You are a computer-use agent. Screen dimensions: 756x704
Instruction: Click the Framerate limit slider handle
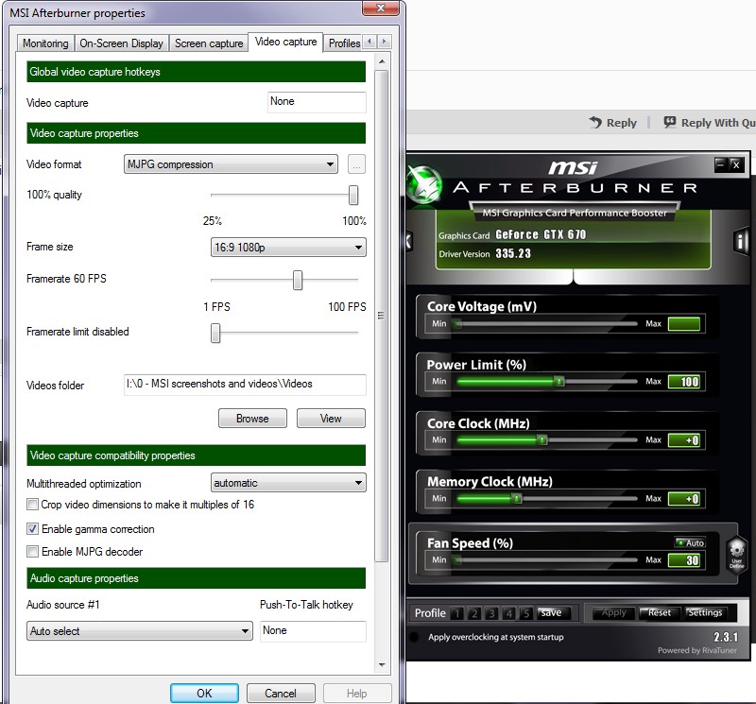pos(215,334)
